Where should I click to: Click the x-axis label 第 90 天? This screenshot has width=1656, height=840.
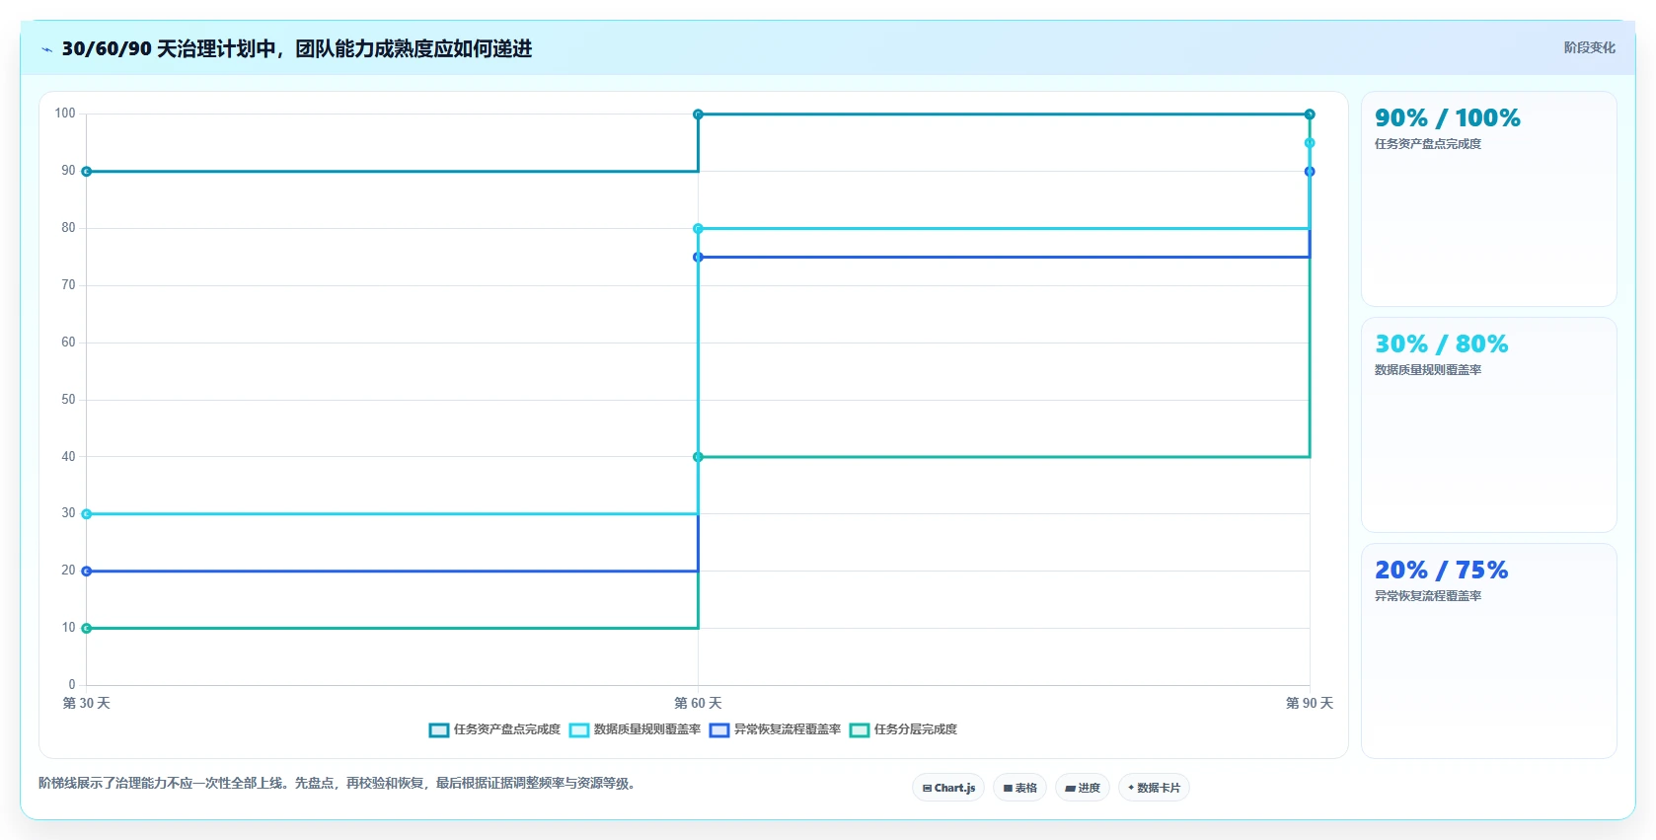click(x=1310, y=704)
